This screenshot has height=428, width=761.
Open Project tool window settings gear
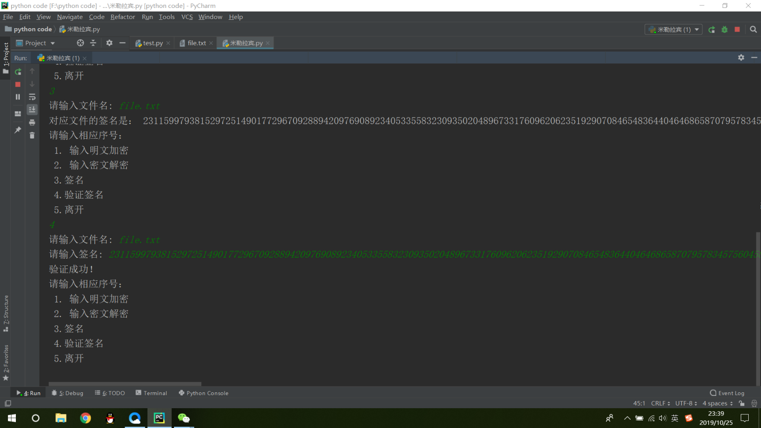pyautogui.click(x=109, y=43)
